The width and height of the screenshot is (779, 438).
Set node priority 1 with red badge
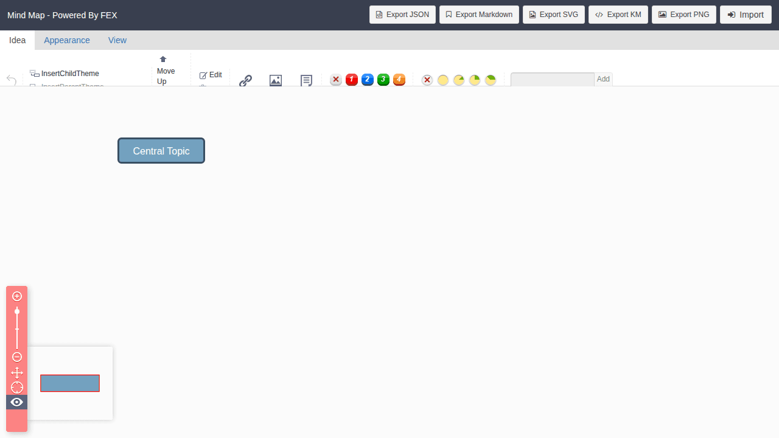pyautogui.click(x=351, y=80)
